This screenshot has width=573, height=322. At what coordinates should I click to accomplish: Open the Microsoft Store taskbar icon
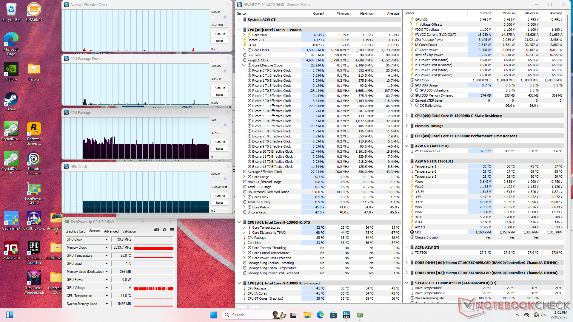tap(333, 315)
